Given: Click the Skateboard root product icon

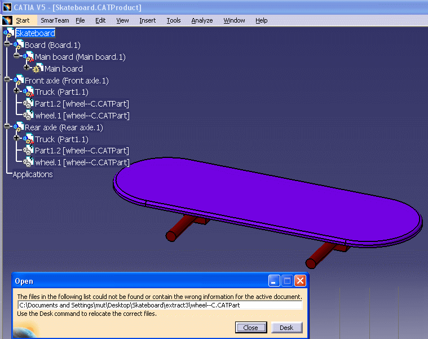Looking at the screenshot, I should (10, 33).
